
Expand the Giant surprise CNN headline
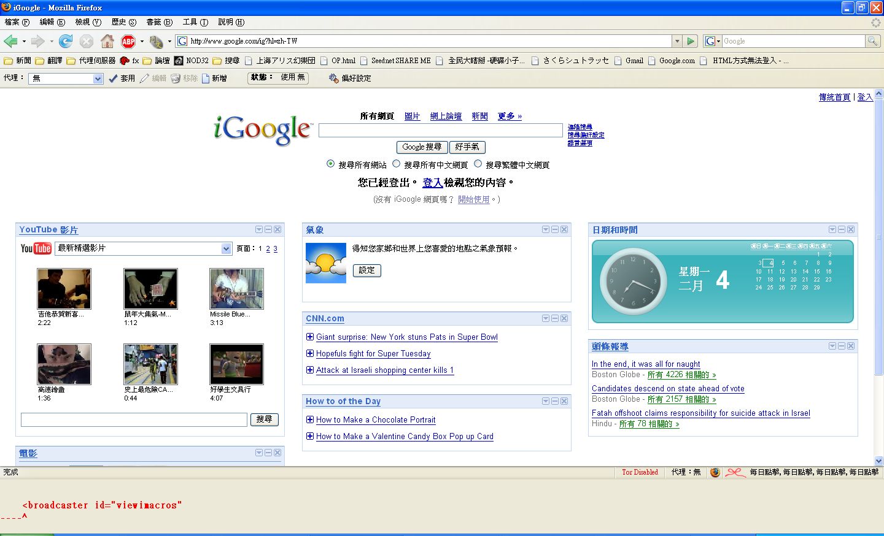(310, 337)
